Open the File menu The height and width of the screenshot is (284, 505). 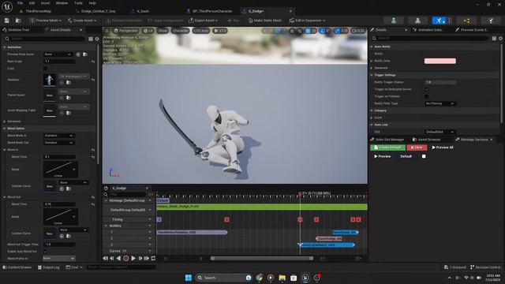click(x=20, y=3)
